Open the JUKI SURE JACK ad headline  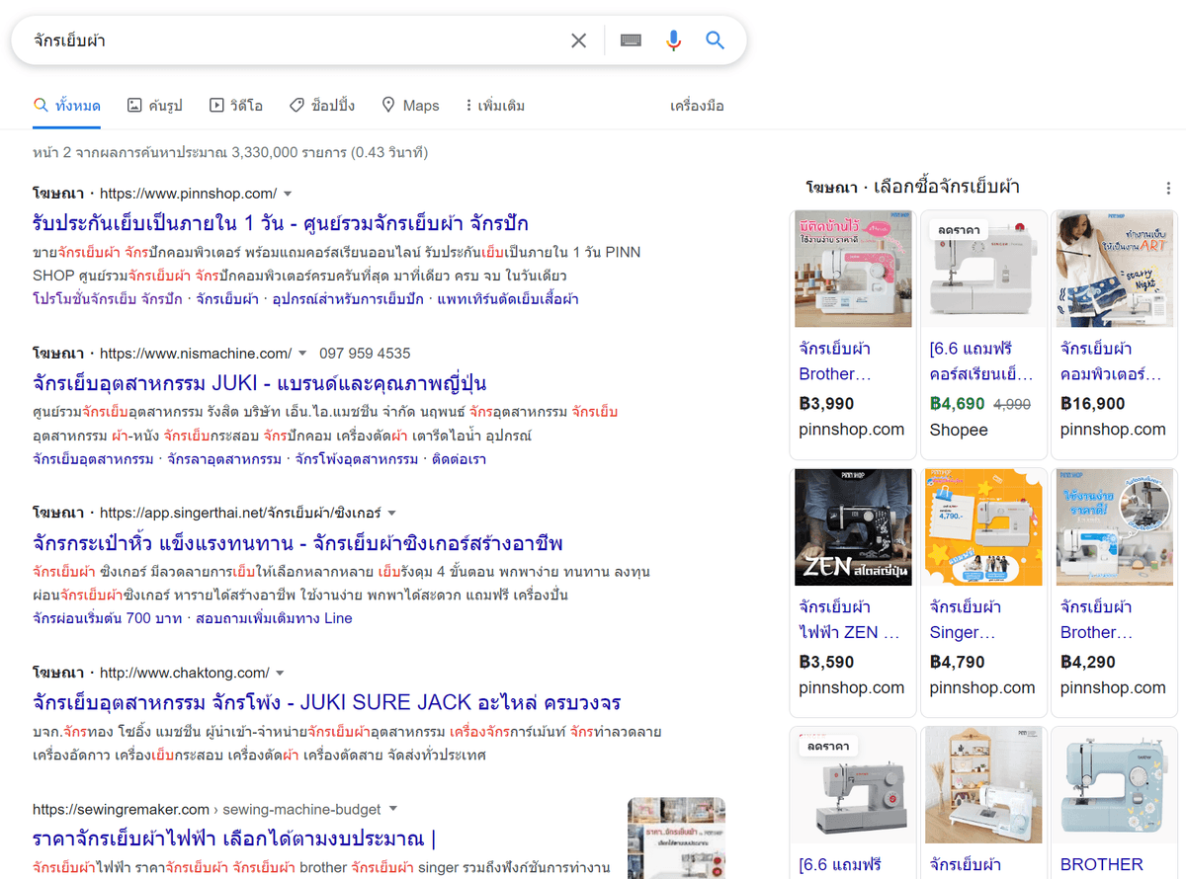[327, 702]
